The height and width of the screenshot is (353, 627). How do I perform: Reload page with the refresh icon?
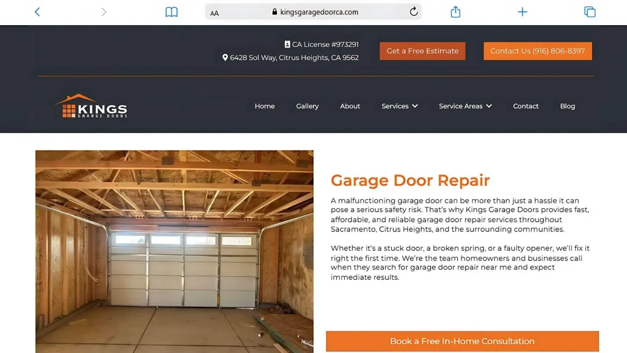[414, 12]
